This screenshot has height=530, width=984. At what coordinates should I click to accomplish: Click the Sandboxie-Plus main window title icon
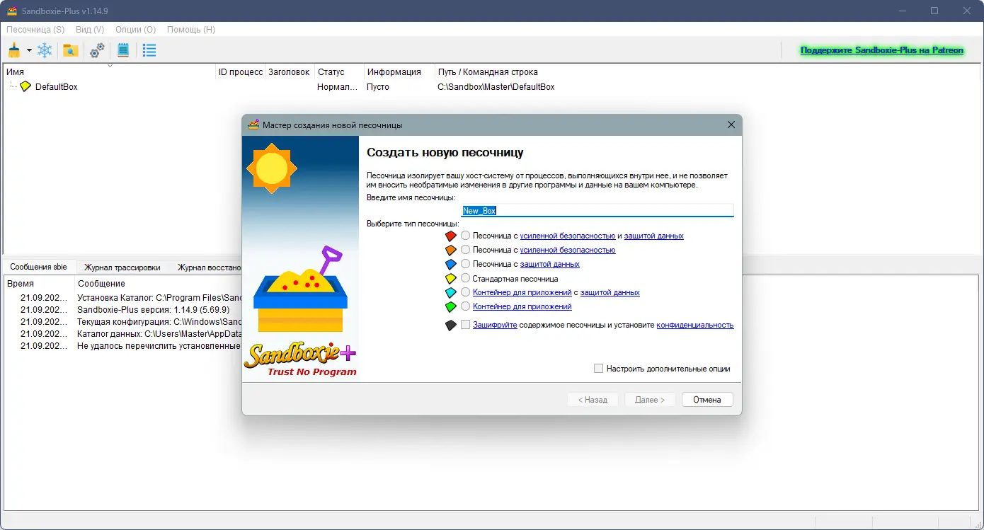click(x=11, y=11)
